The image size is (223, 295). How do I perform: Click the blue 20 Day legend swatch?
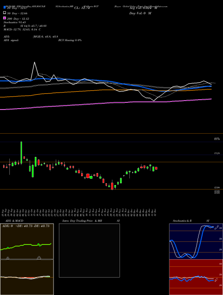point(4,8)
